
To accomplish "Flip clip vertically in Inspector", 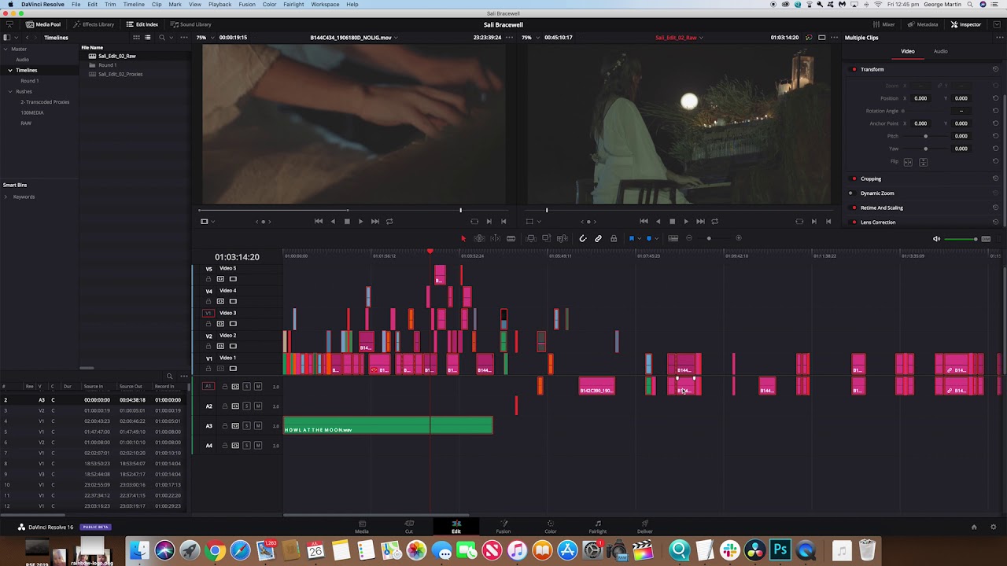I will click(x=924, y=162).
